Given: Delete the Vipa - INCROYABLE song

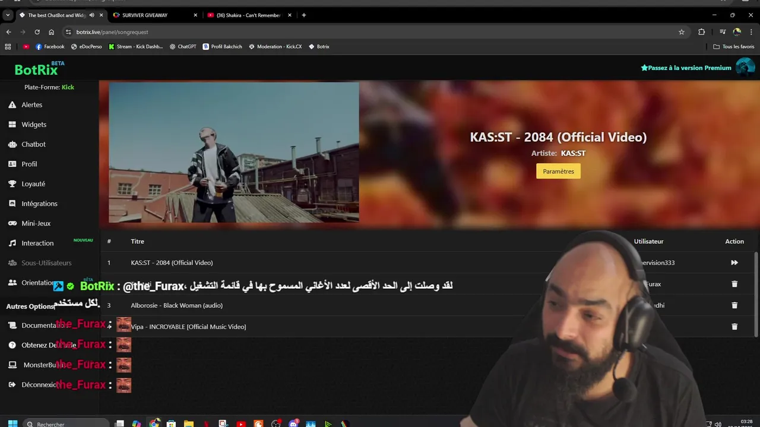Looking at the screenshot, I should (x=734, y=327).
